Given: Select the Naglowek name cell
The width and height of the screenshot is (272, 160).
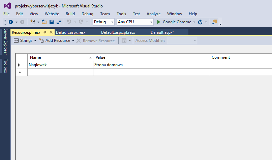Looking at the screenshot, I should click(60, 65).
